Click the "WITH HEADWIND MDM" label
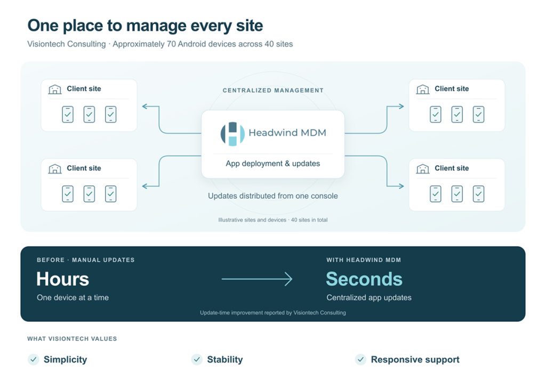 click(x=364, y=260)
